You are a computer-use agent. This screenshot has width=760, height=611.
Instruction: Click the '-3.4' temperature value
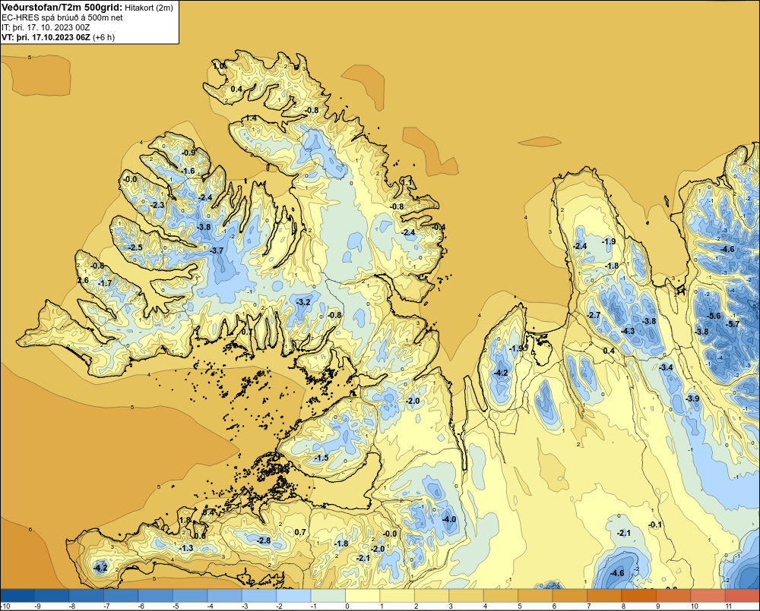click(x=667, y=367)
